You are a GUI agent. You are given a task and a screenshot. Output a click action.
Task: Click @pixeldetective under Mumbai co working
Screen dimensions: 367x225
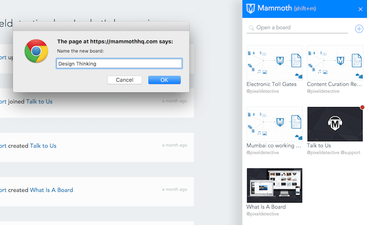263,153
